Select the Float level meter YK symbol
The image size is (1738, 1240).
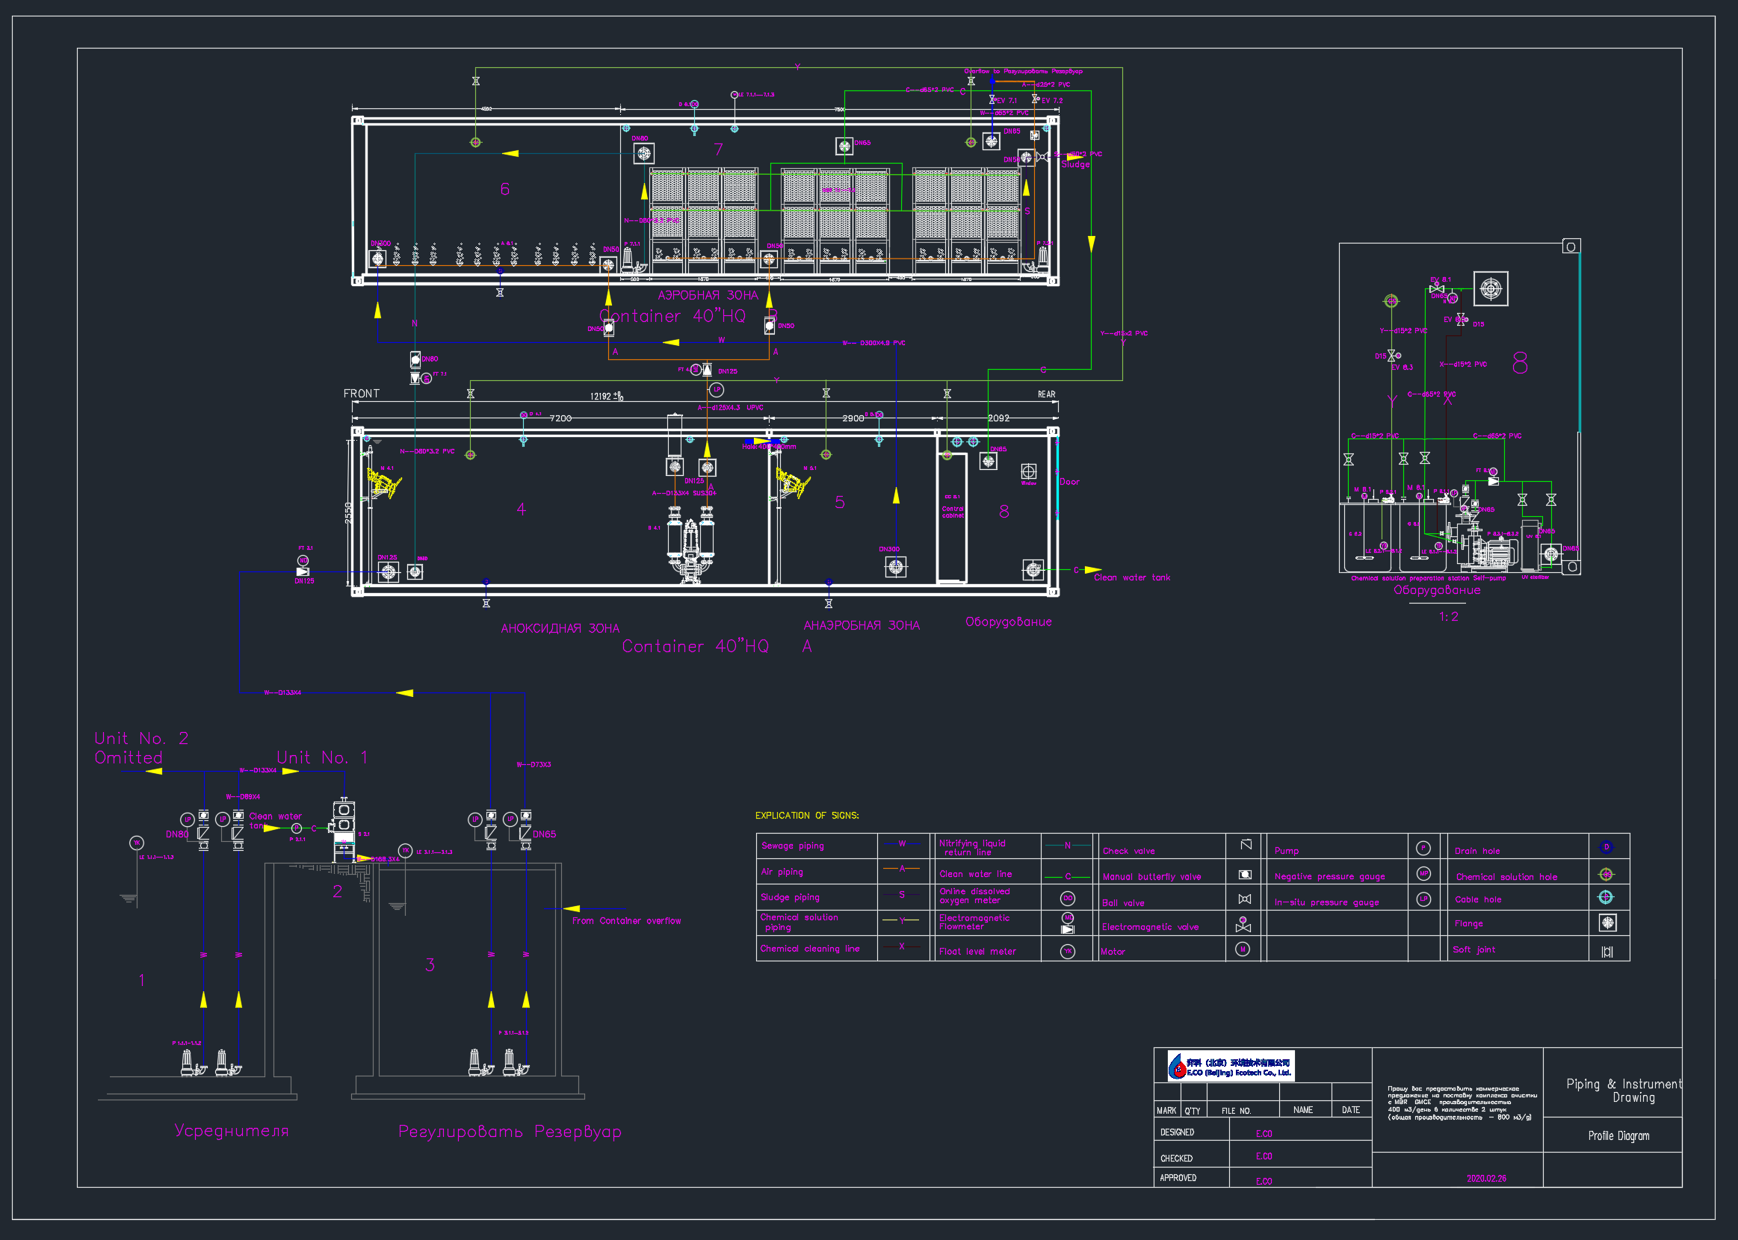(1068, 951)
